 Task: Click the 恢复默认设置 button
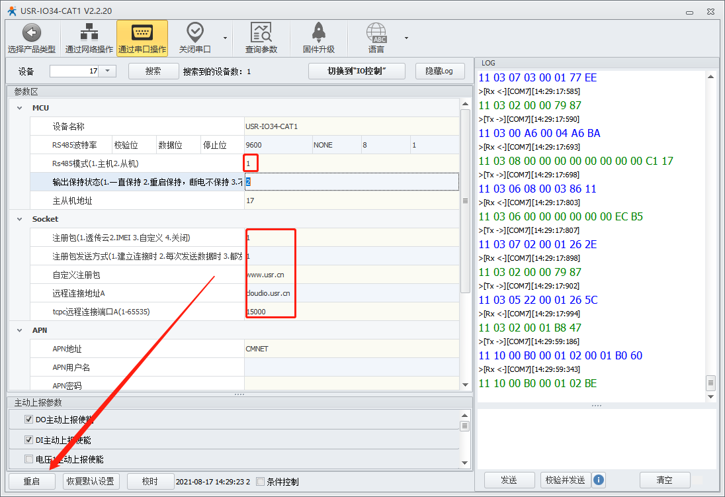[89, 481]
